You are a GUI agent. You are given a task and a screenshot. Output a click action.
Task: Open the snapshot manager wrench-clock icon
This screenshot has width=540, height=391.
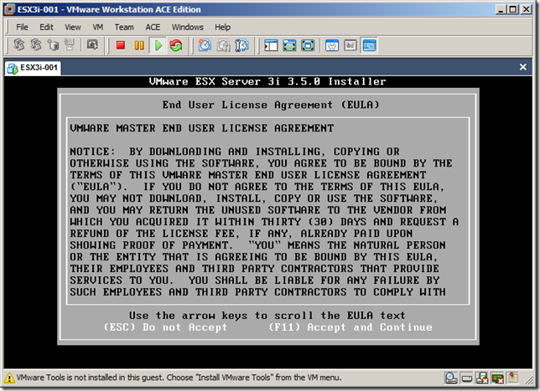point(241,45)
